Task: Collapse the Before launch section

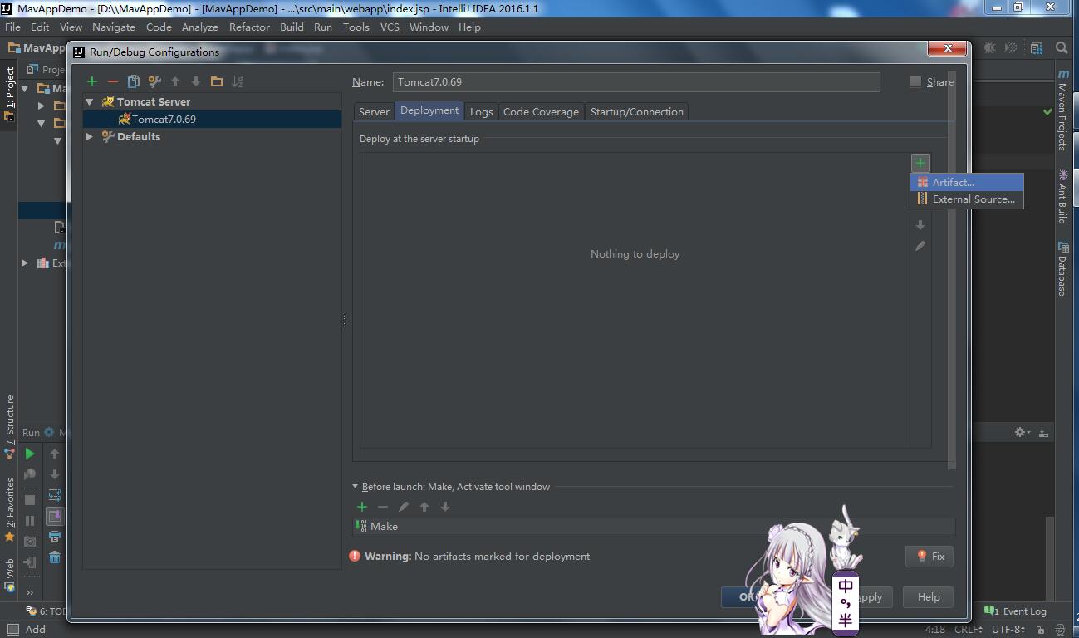Action: click(356, 487)
